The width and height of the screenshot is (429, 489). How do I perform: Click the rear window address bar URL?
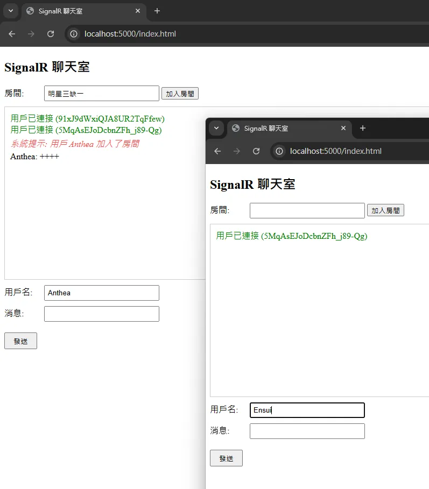tap(130, 34)
